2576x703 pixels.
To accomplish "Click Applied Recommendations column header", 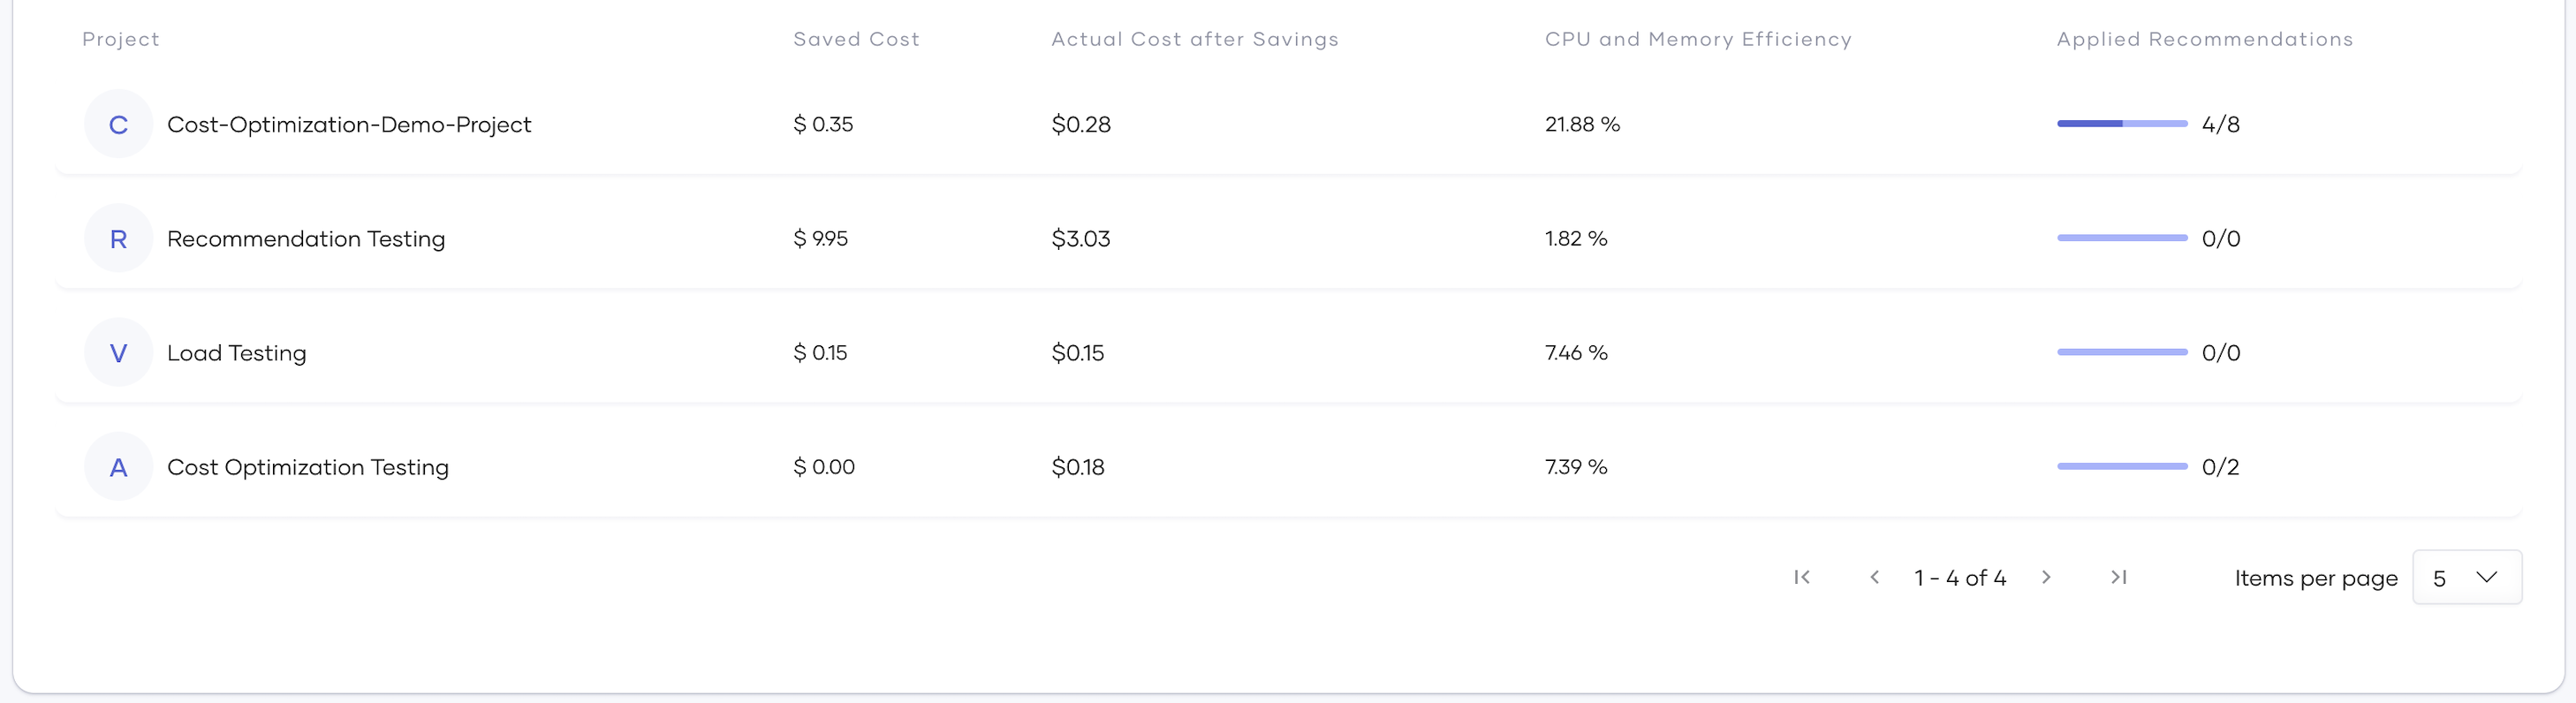I will 2204,39.
